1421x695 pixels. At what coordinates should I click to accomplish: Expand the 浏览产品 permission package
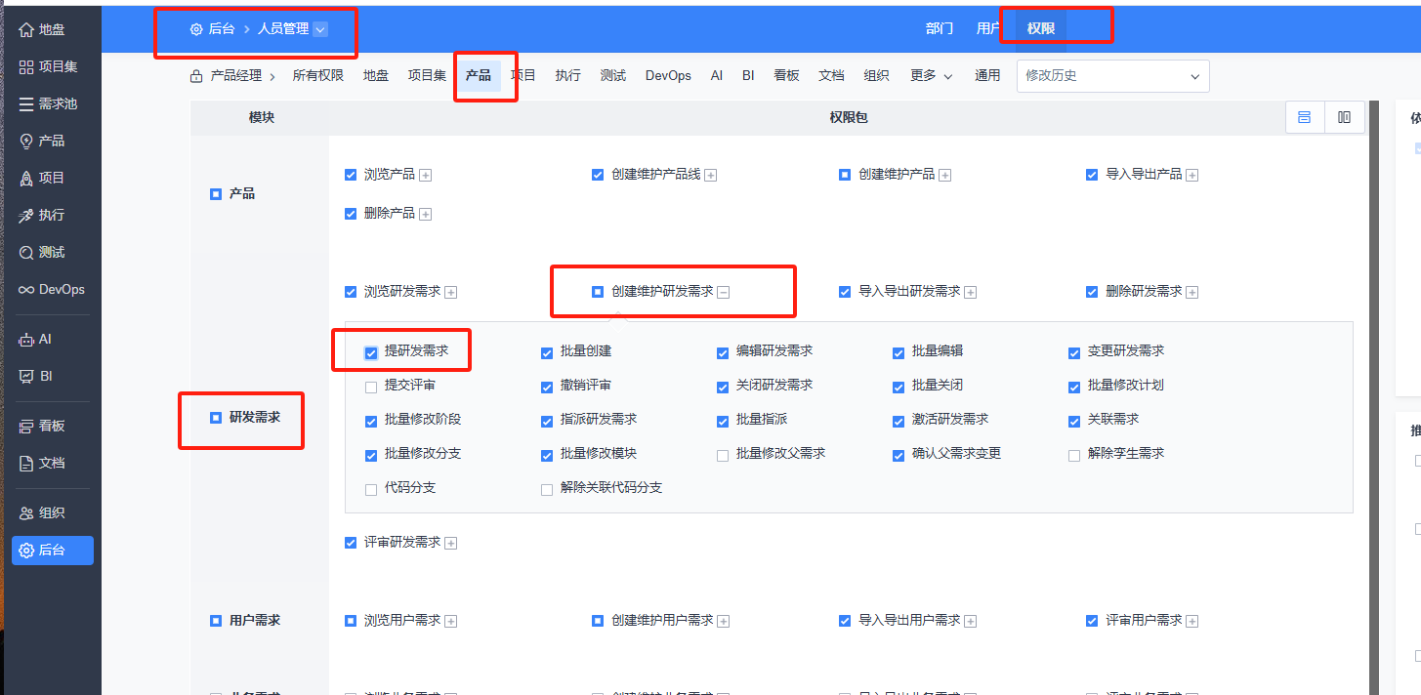tap(426, 176)
